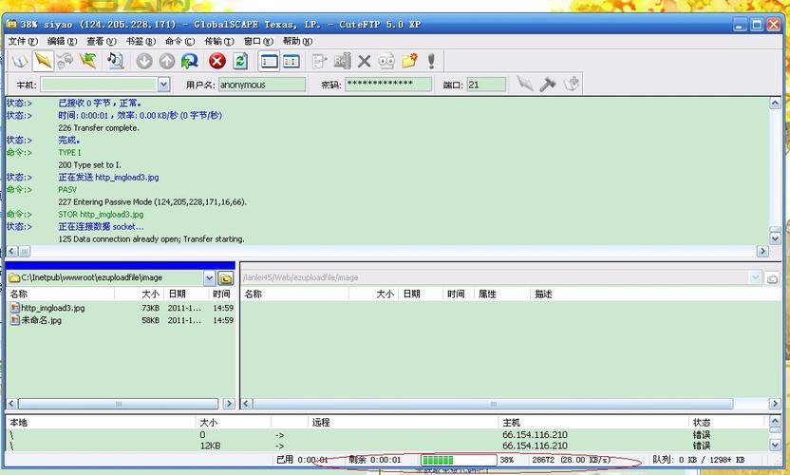Click the green refresh toolbar icon
The height and width of the screenshot is (475, 790).
click(240, 62)
